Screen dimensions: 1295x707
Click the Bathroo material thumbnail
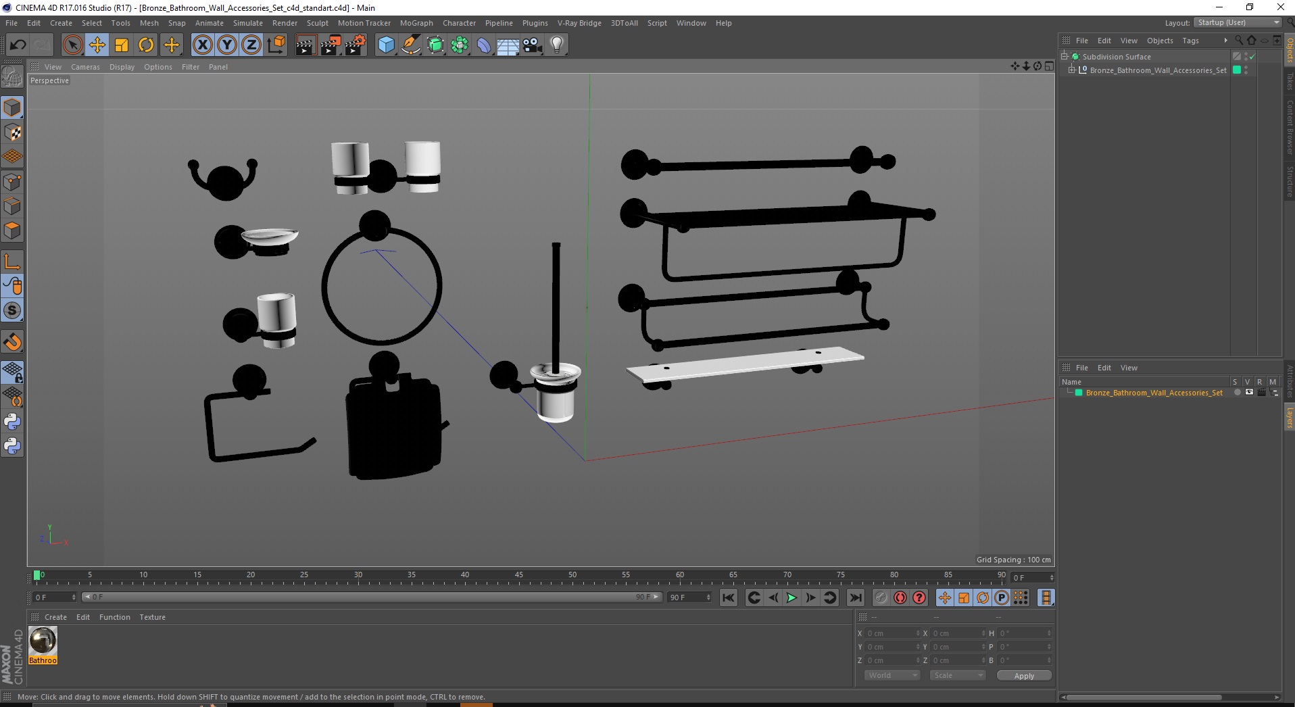point(43,641)
